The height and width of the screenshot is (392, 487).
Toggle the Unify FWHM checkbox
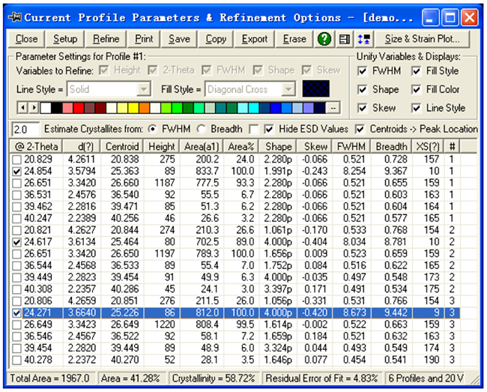coord(362,71)
